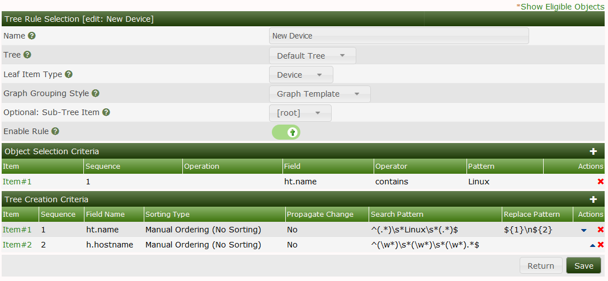Toggle the Enable Rule switch
Viewport: 608px width, 281px height.
pyautogui.click(x=286, y=132)
